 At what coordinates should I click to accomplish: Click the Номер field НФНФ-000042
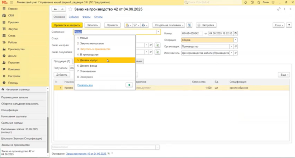(192, 33)
